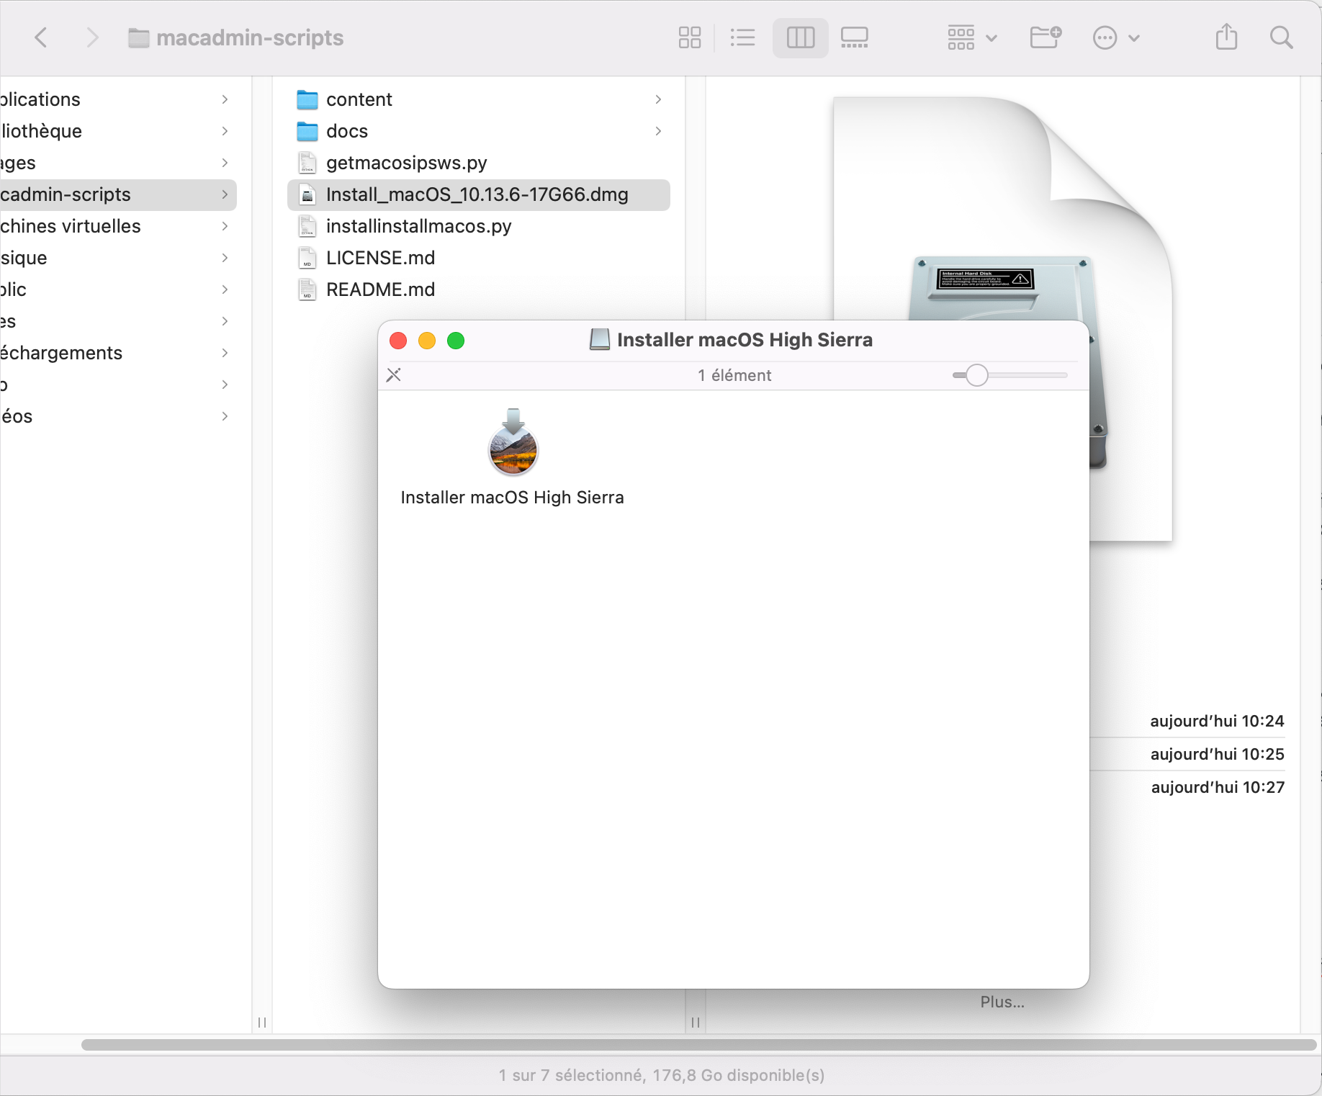Screen dimensions: 1322x1096
Task: Open the group-by options dropdown
Action: coord(972,37)
